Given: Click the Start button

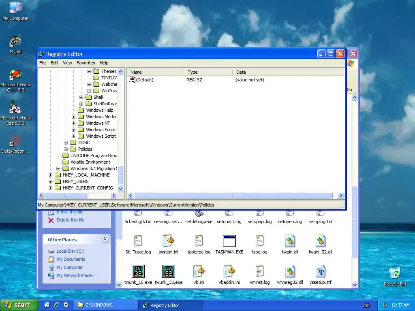Looking at the screenshot, I should click(19, 305).
